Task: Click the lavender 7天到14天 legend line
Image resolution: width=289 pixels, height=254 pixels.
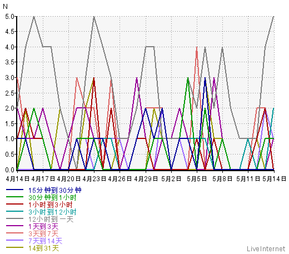Action: tap(14, 240)
